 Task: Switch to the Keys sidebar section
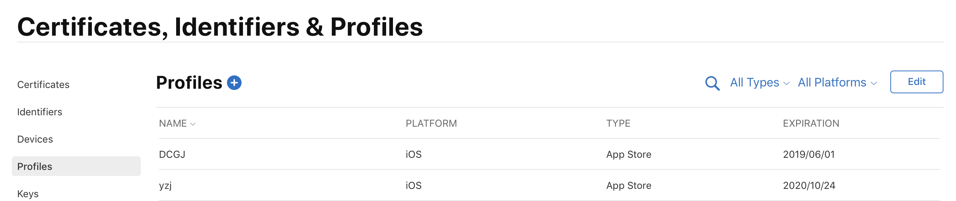pos(28,194)
